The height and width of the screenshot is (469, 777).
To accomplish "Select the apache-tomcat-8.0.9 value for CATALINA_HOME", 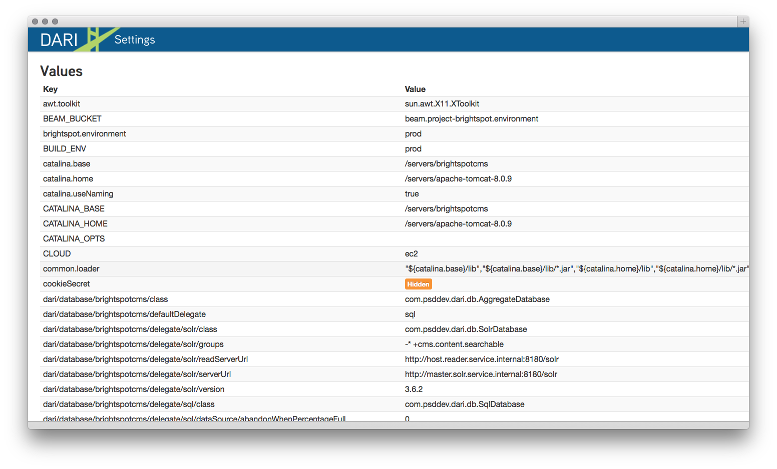I will (458, 223).
